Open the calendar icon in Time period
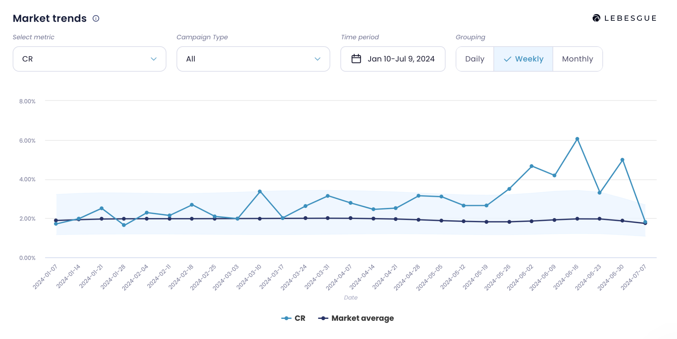Screen dimensions: 677x339 coord(356,59)
